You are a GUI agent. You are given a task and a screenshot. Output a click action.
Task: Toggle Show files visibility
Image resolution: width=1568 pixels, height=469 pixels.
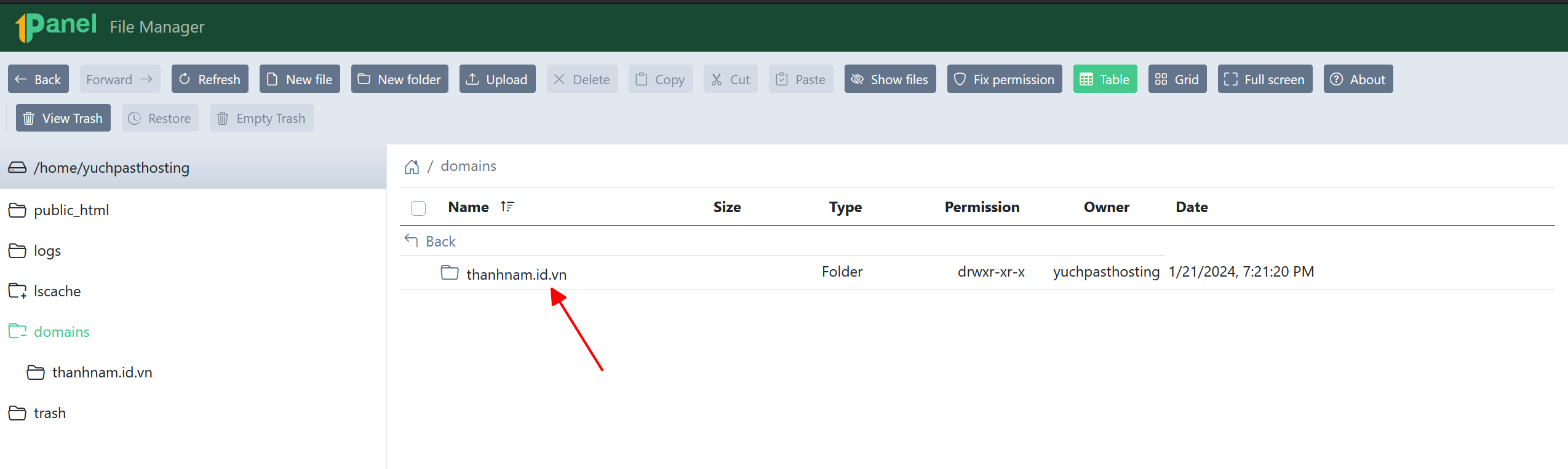[x=890, y=79]
